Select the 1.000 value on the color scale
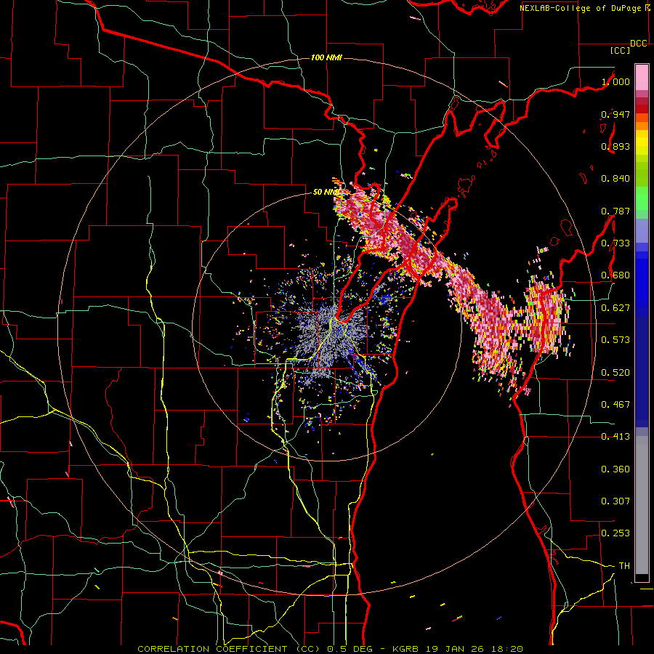The width and height of the screenshot is (654, 654). tap(615, 81)
